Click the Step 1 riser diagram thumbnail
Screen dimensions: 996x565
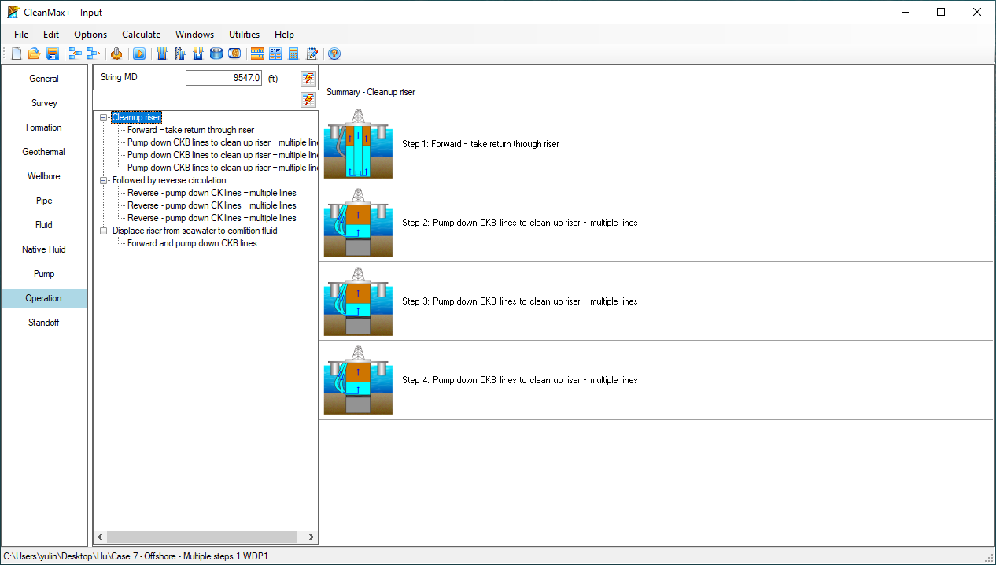pos(358,144)
